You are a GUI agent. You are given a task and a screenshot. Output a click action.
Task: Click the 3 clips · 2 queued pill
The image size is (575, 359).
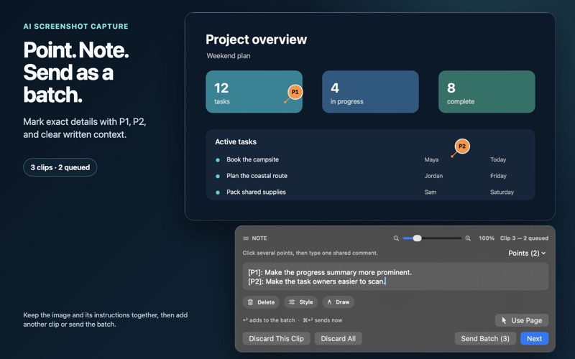pos(60,167)
